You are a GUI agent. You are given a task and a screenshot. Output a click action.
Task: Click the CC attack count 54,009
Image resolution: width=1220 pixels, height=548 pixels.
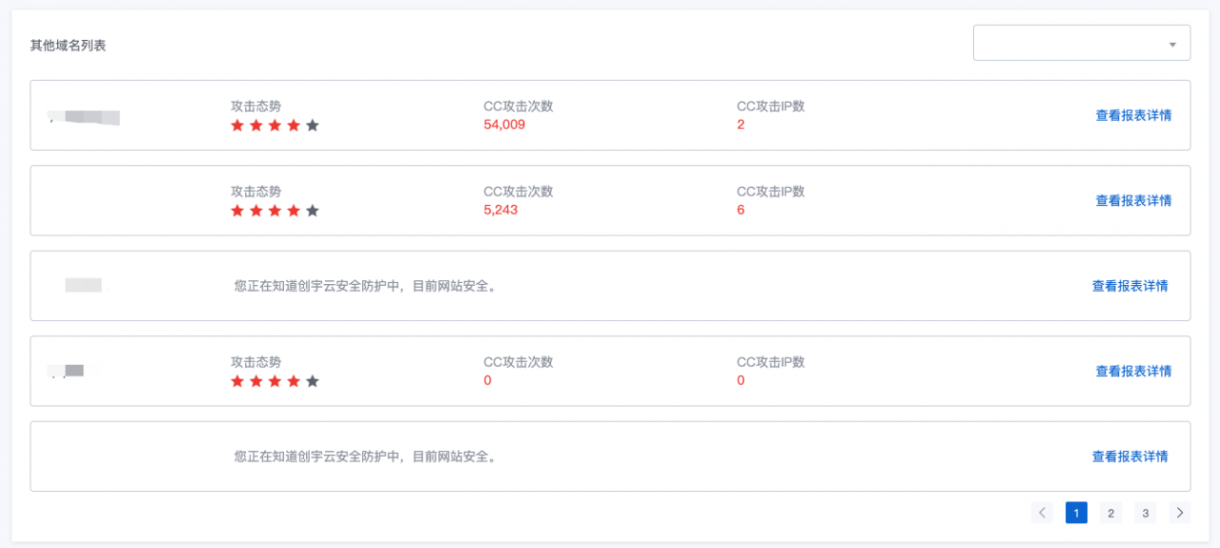(x=504, y=125)
